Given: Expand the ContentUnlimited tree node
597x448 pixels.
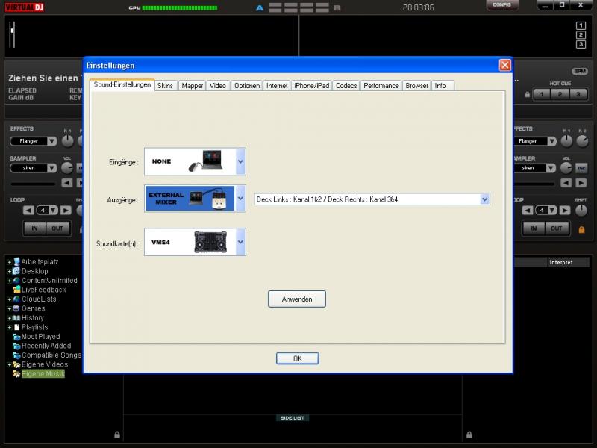Looking at the screenshot, I should pyautogui.click(x=9, y=281).
